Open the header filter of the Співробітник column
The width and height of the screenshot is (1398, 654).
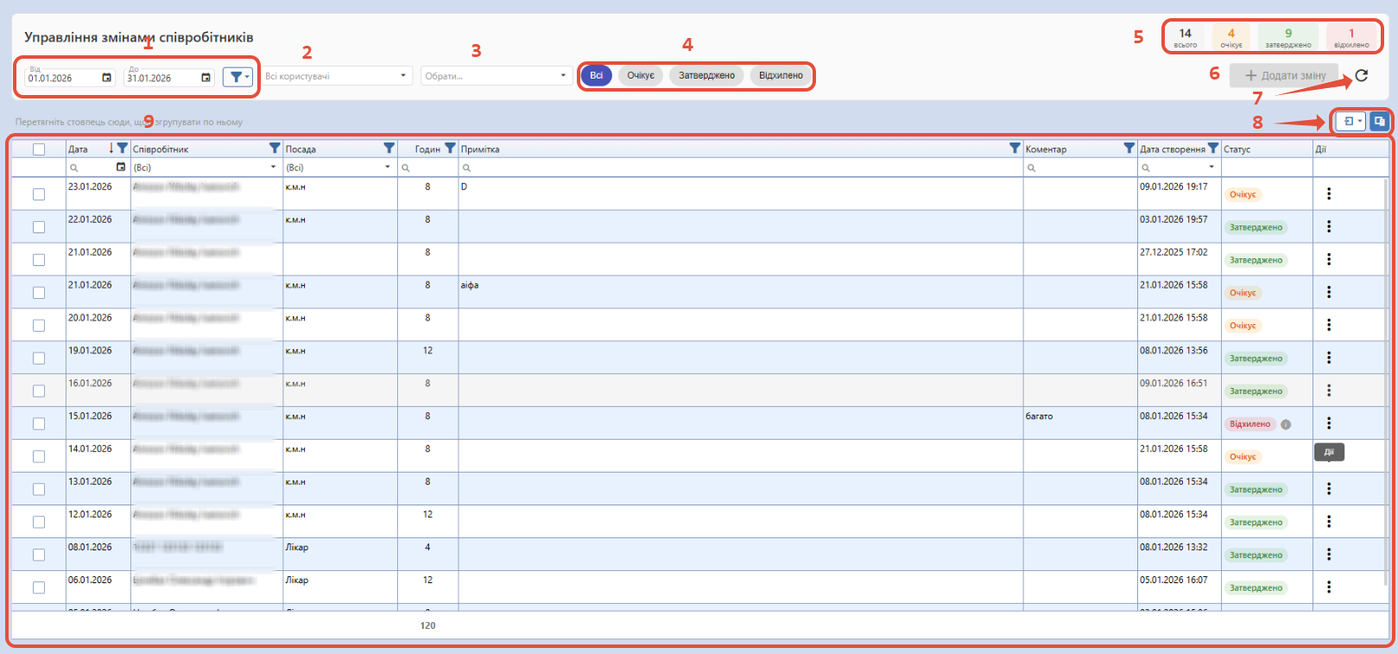tap(275, 149)
